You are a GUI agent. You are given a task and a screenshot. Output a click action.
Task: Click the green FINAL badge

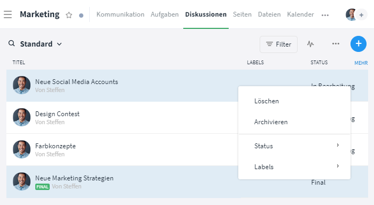(42, 187)
